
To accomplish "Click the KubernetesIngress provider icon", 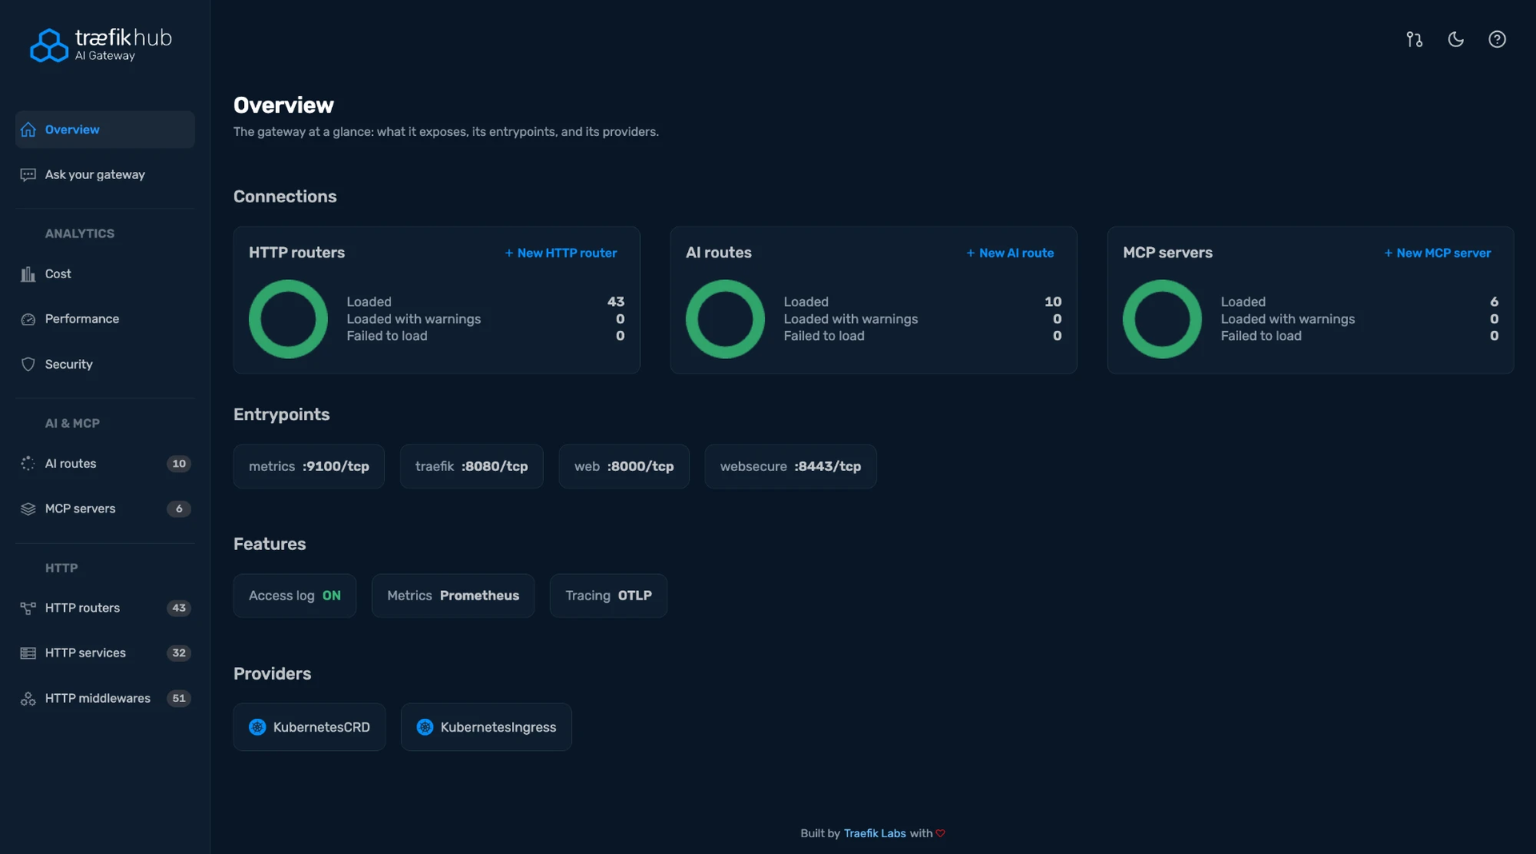I will coord(425,727).
